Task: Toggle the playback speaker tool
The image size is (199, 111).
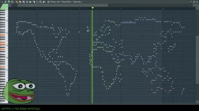Action: 44,2
